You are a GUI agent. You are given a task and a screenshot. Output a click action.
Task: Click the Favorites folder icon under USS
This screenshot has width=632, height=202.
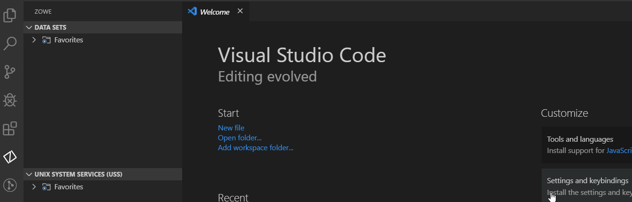(x=46, y=187)
